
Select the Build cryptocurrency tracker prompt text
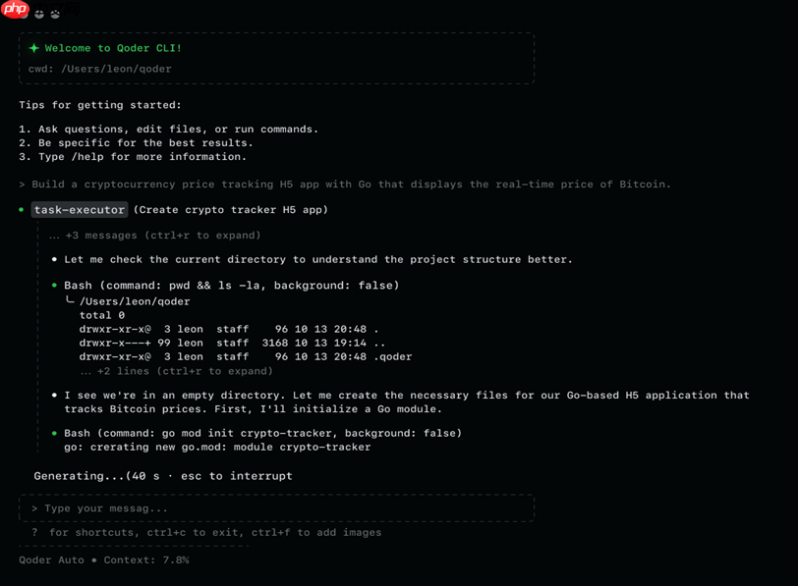pos(345,184)
